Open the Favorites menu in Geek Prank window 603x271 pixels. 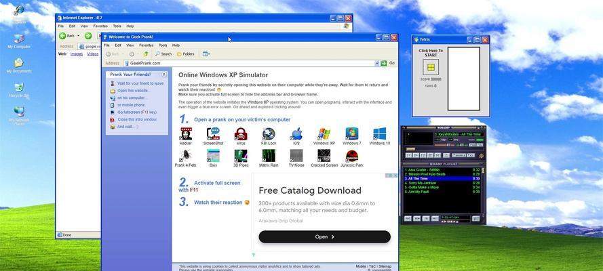click(146, 45)
